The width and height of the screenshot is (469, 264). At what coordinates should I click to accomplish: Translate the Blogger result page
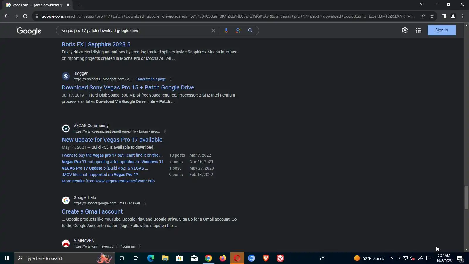click(x=151, y=79)
